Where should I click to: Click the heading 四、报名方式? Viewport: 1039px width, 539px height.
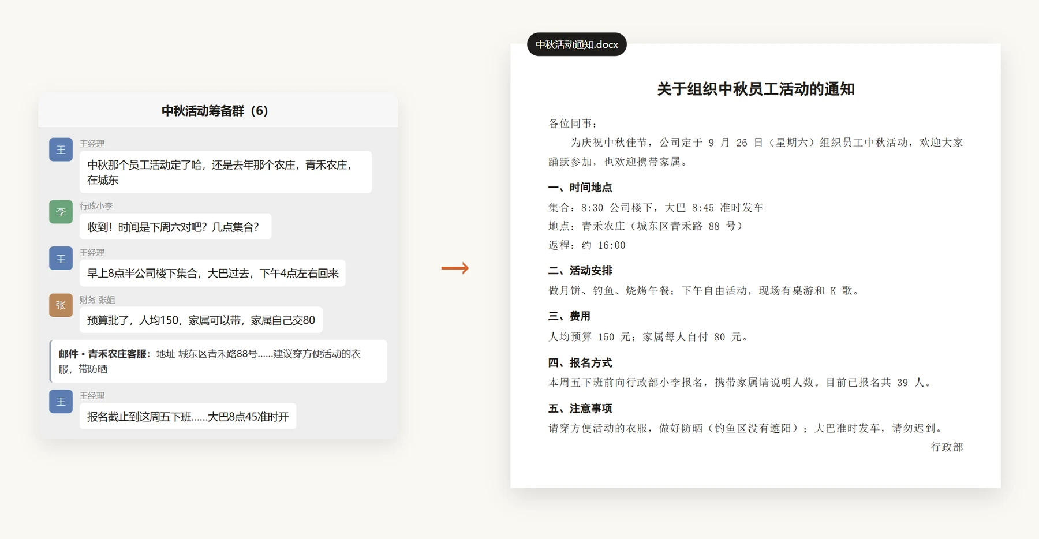pos(580,363)
